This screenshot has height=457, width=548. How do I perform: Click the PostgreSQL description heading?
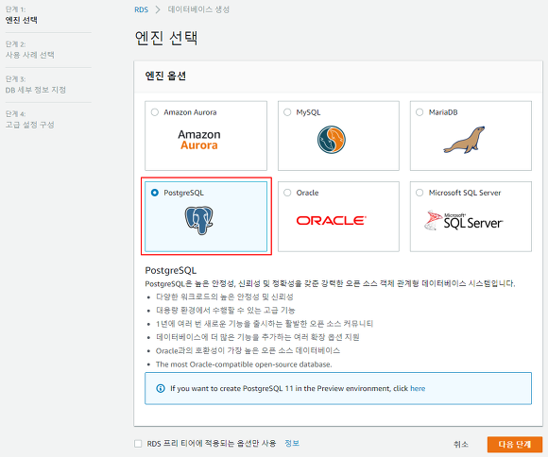coord(171,270)
